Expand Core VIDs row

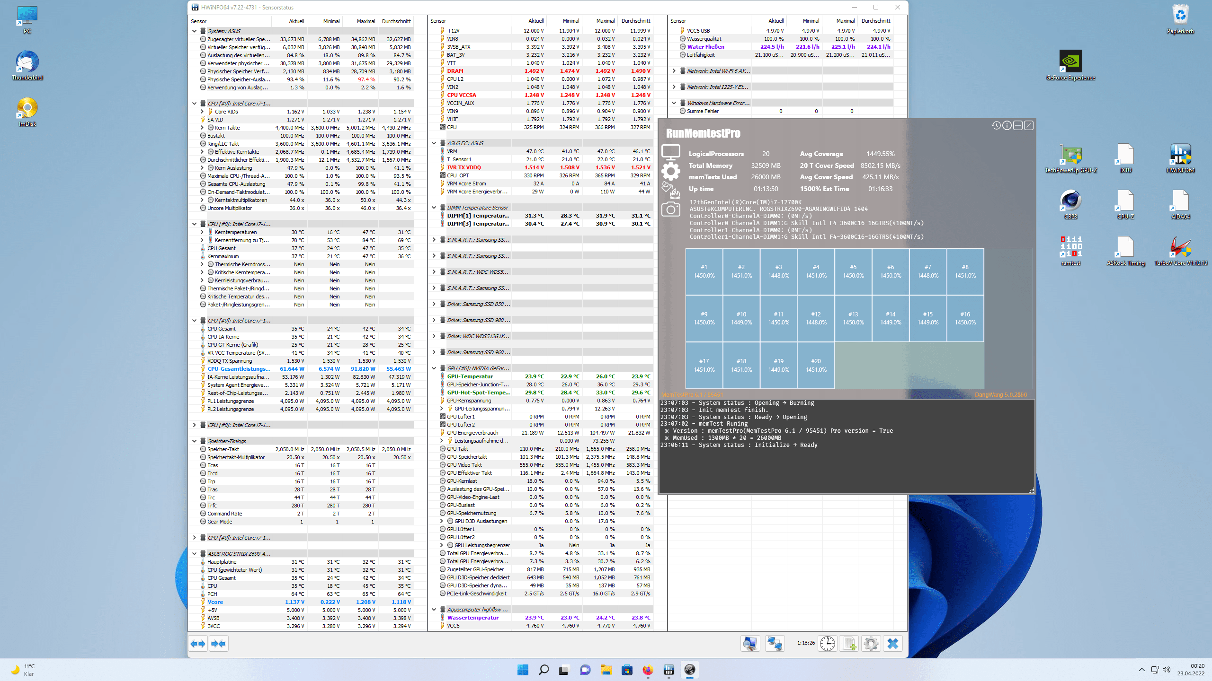coord(202,112)
